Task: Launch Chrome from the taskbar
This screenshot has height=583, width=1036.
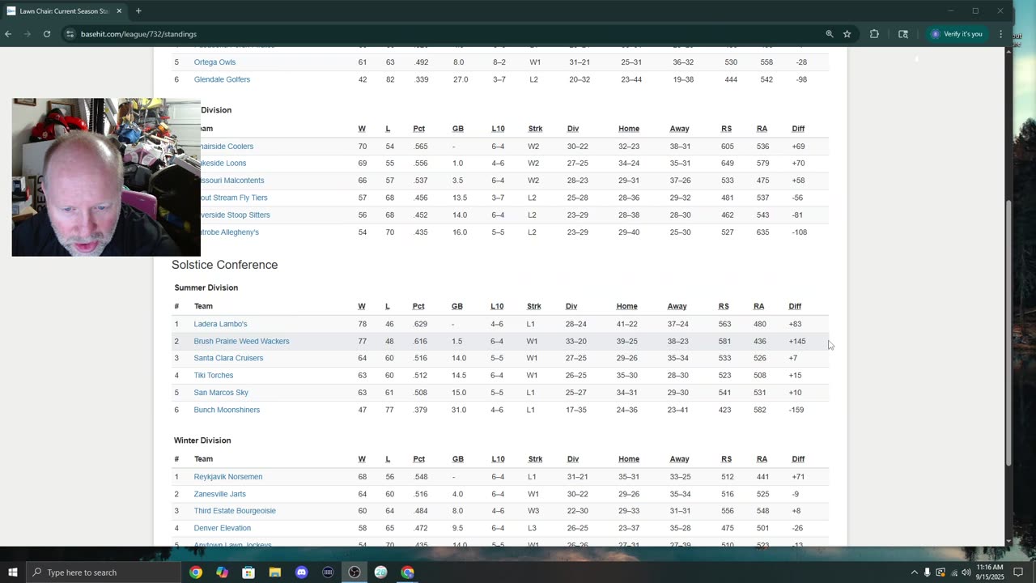Action: pyautogui.click(x=196, y=572)
